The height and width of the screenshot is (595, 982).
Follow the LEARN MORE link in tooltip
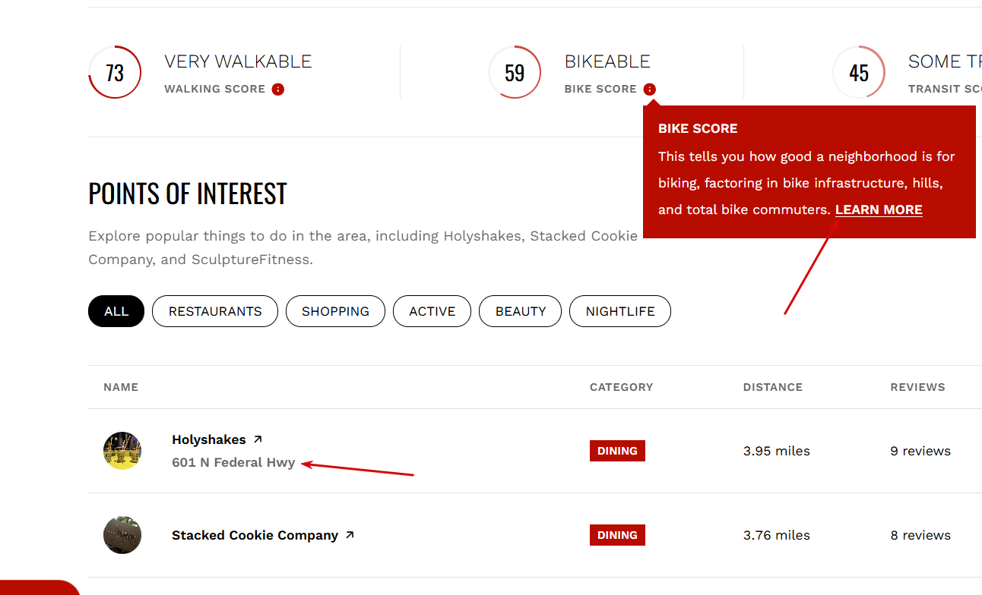(x=879, y=209)
